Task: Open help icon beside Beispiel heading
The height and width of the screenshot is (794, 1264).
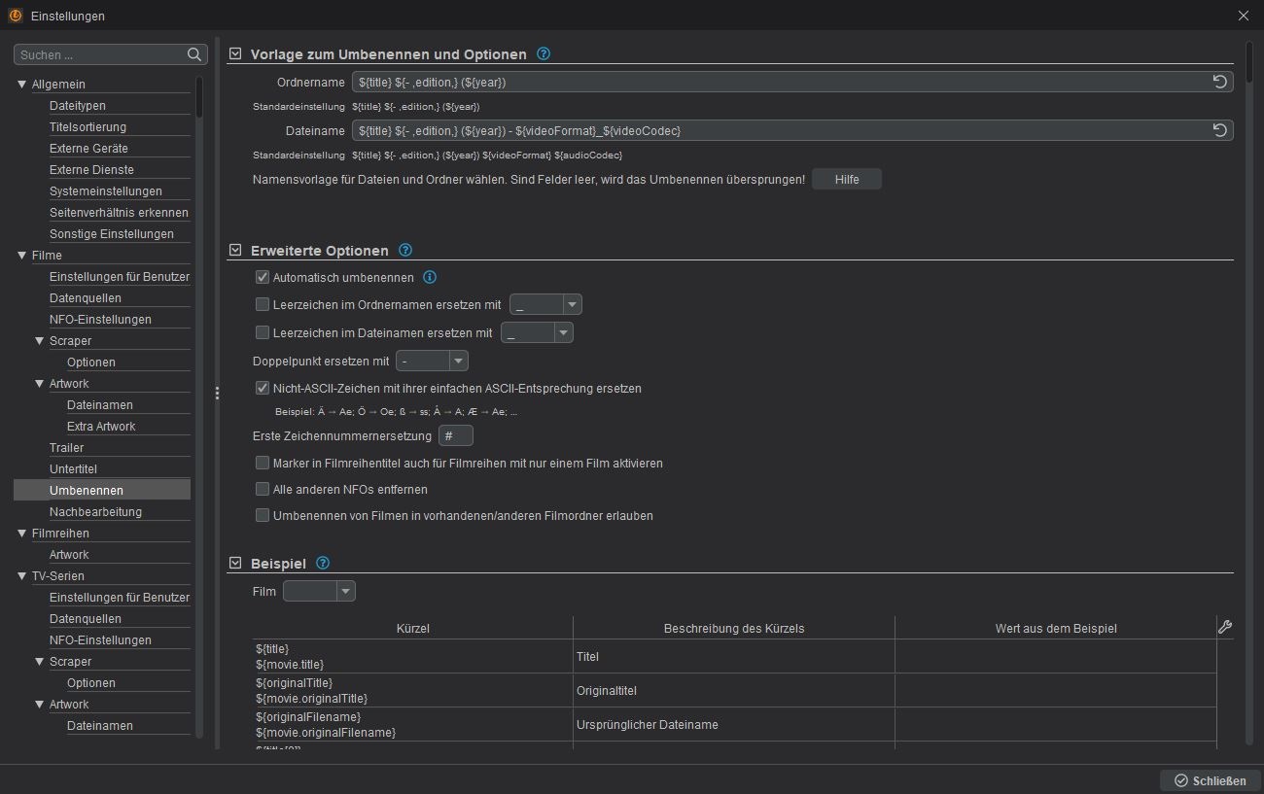Action: [323, 563]
